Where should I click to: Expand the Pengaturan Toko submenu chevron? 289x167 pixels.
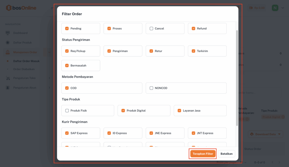click(49, 78)
